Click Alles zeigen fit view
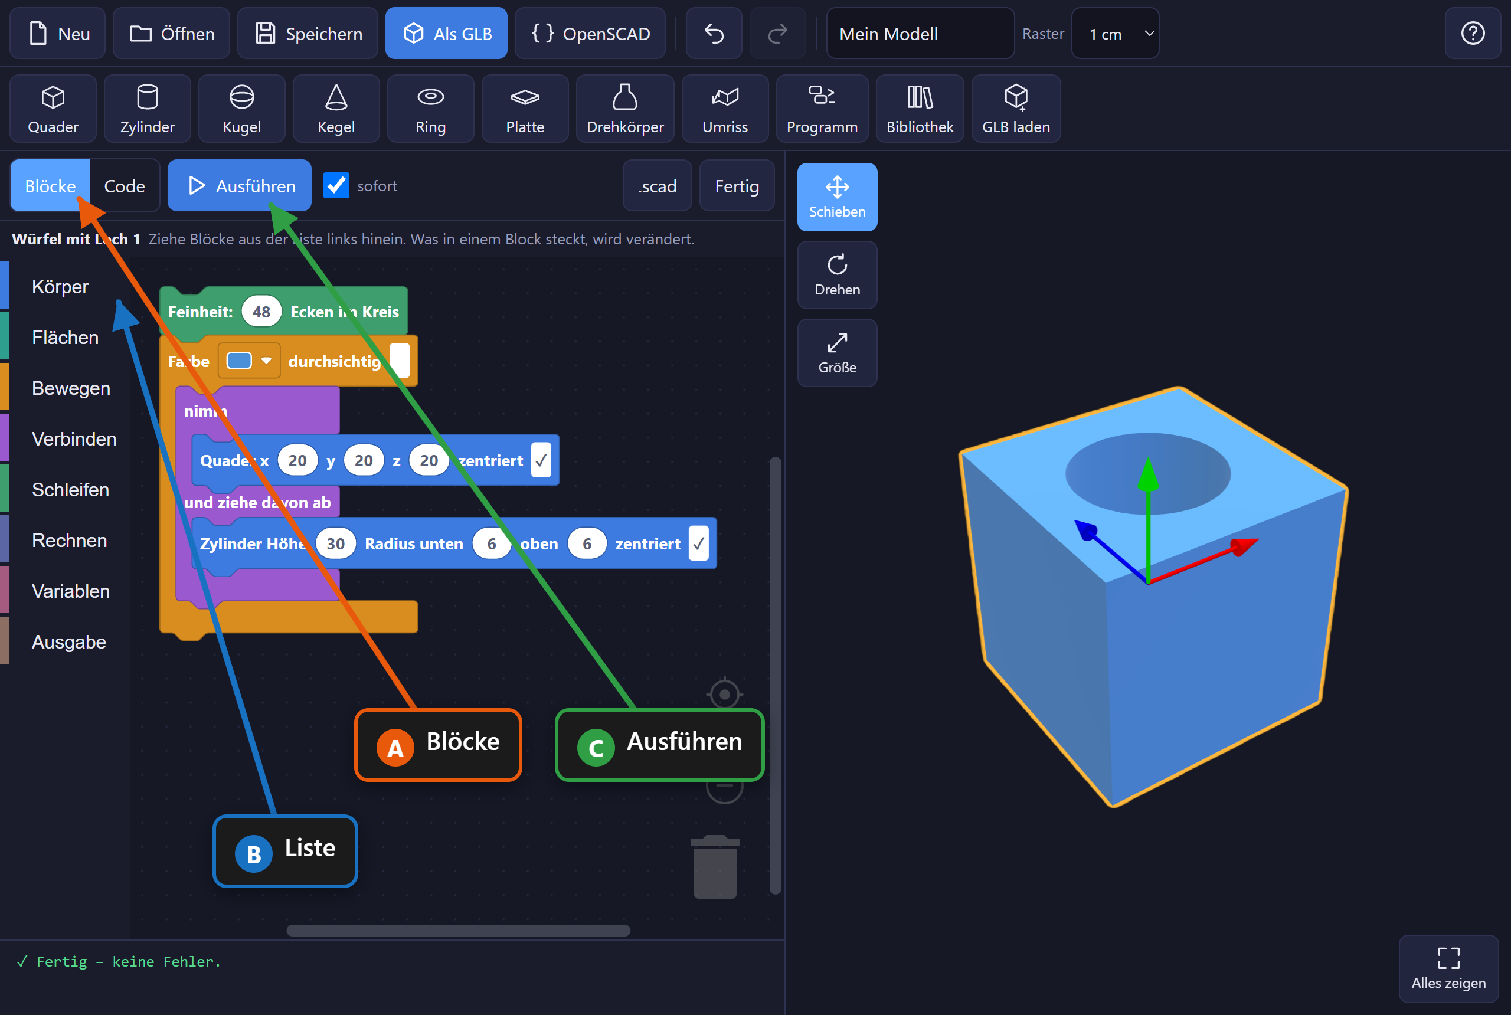This screenshot has height=1015, width=1511. (1449, 968)
